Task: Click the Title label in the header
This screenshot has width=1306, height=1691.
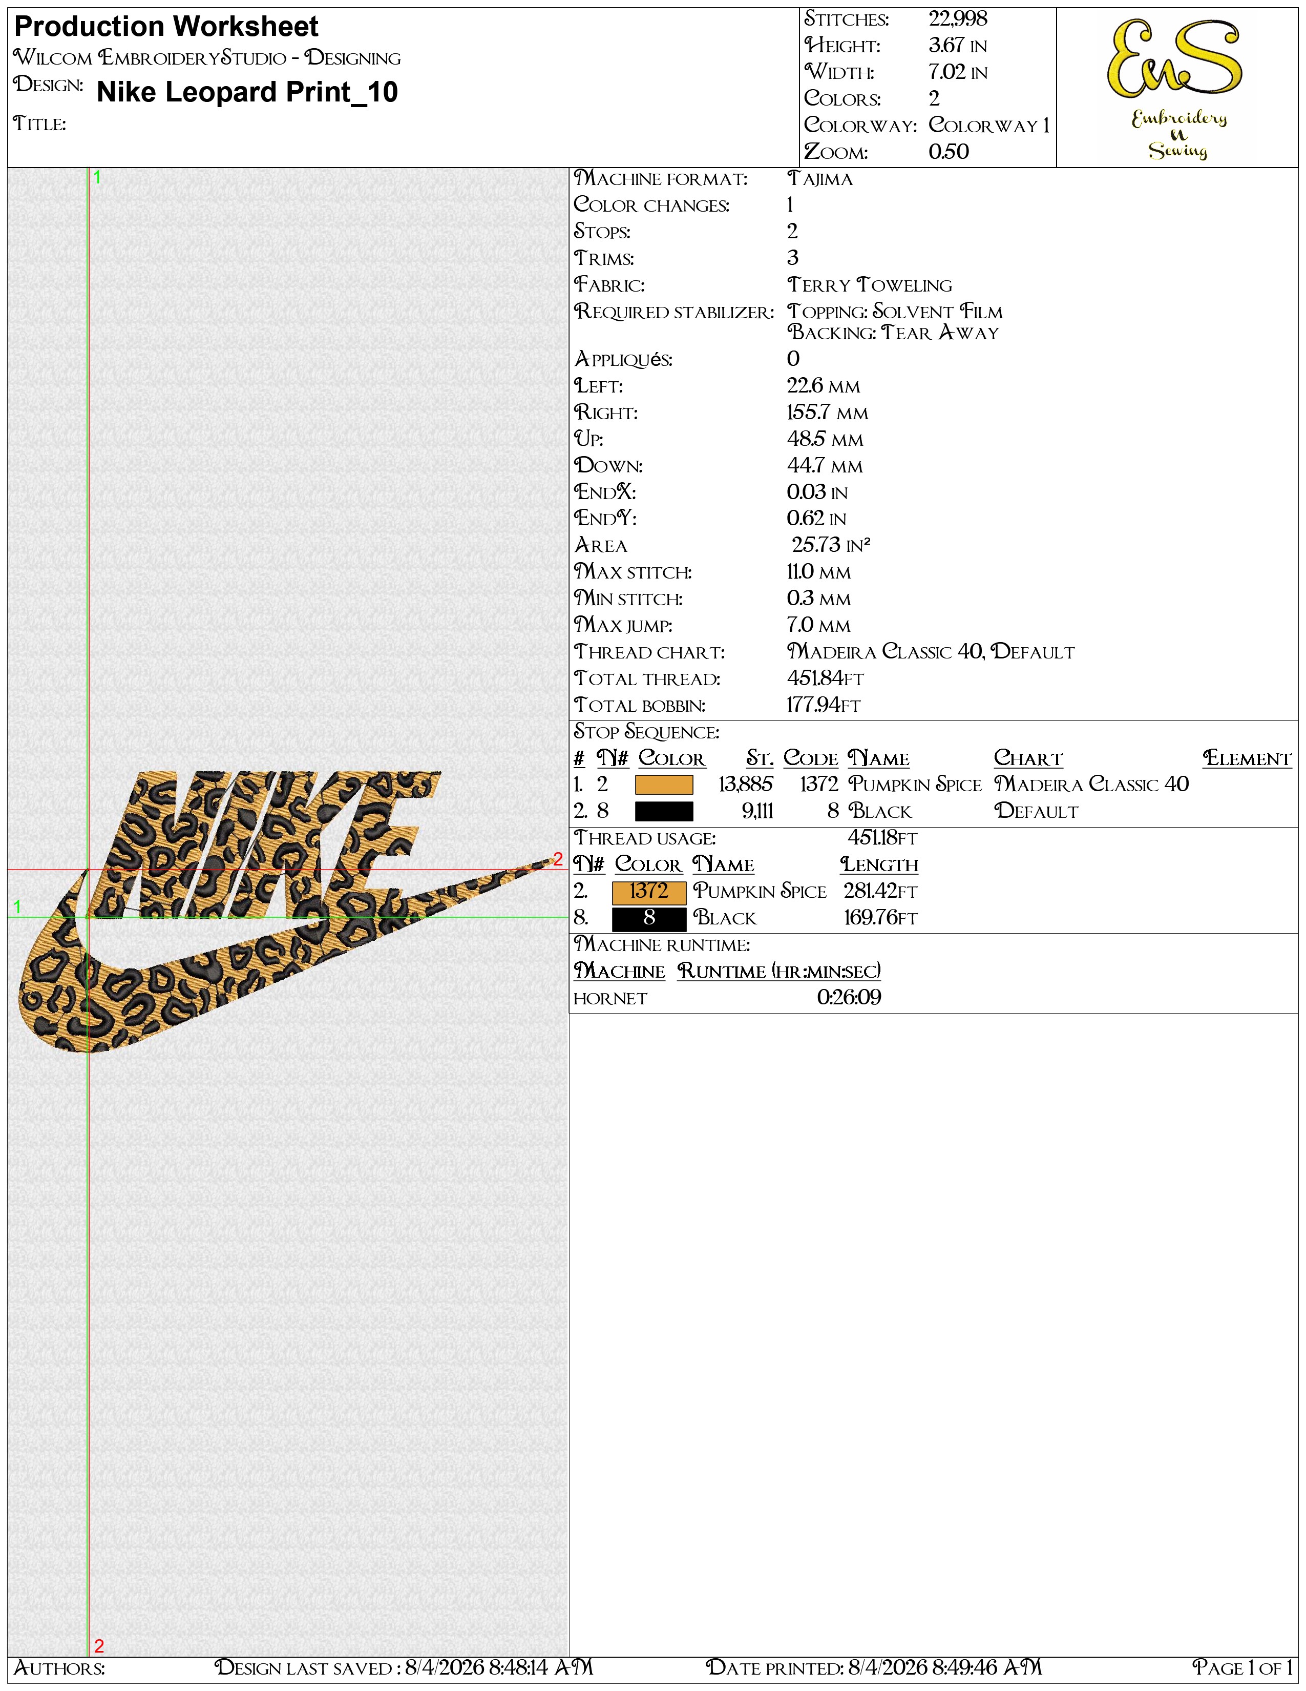Action: tap(39, 124)
